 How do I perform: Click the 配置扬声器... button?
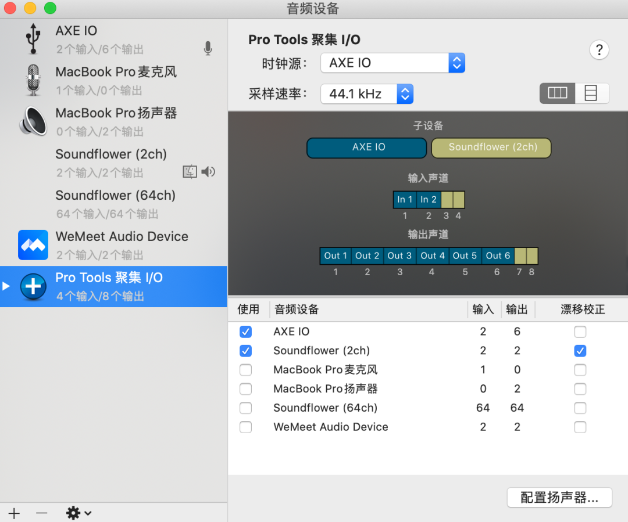pyautogui.click(x=559, y=498)
